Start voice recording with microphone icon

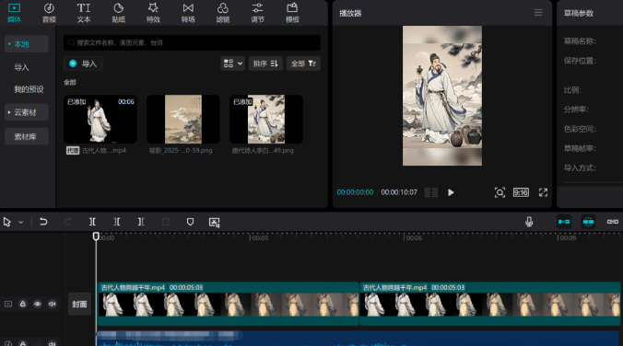click(x=529, y=222)
